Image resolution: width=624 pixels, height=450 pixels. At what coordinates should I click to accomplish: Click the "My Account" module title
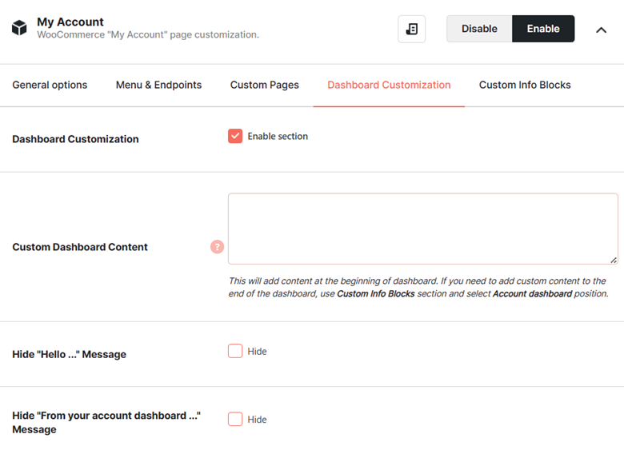tap(70, 22)
